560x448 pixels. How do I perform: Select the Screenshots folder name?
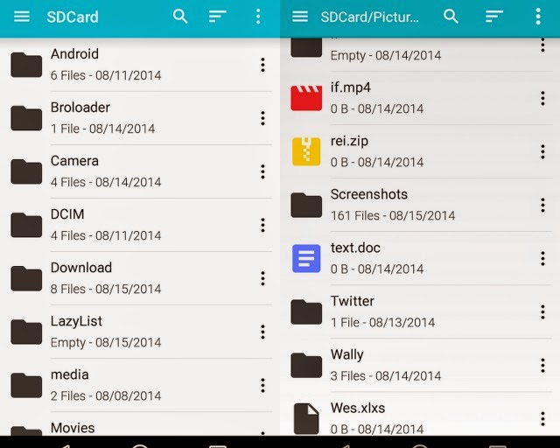coord(369,194)
